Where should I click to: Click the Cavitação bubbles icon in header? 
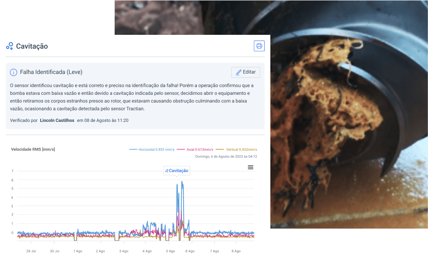[10, 46]
